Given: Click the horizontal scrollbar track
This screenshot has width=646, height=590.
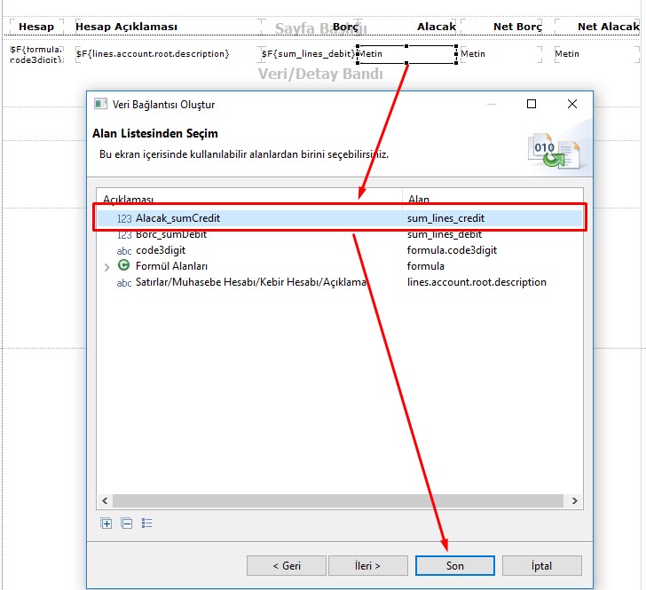Looking at the screenshot, I should click(x=338, y=500).
